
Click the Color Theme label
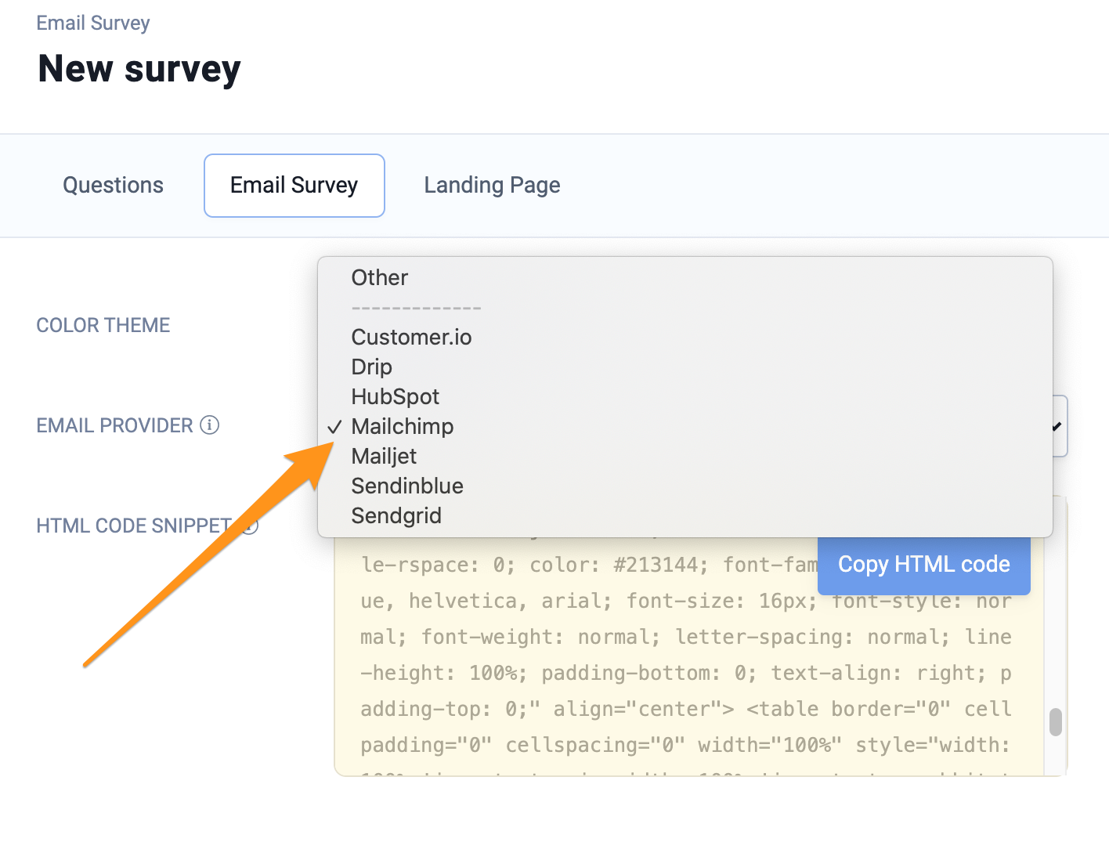(x=103, y=325)
